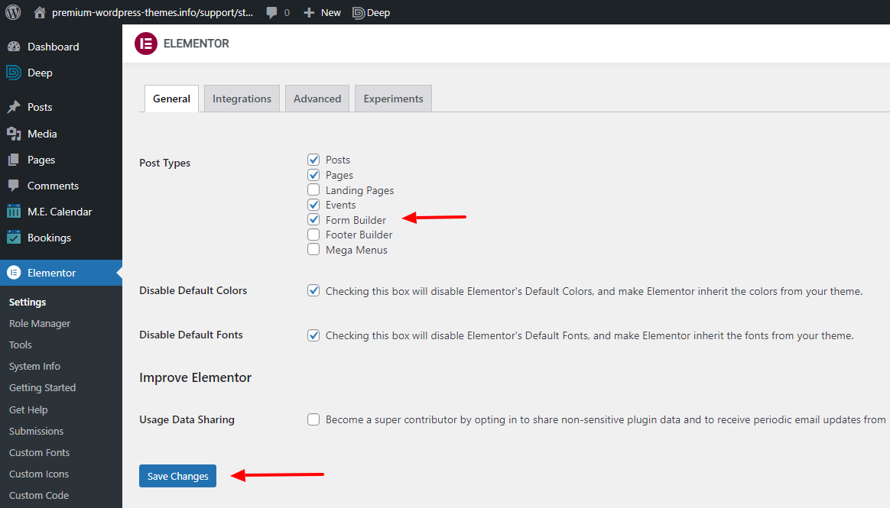Click the Media icon in sidebar

click(x=14, y=134)
